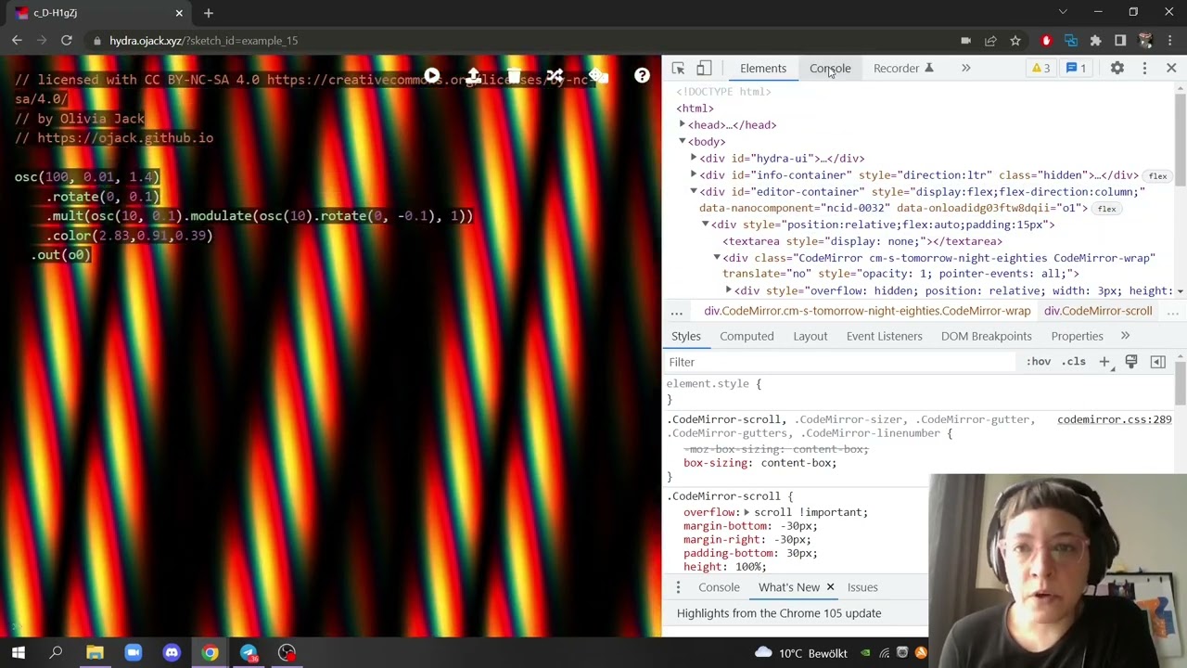
Task: Select div.CodeMirror-scroll breadcrumb item
Action: (1098, 311)
